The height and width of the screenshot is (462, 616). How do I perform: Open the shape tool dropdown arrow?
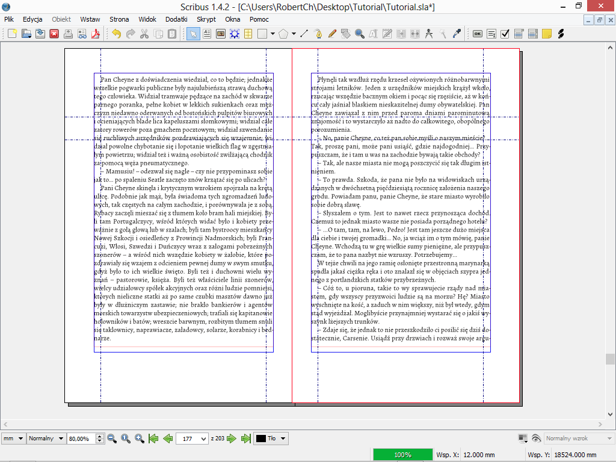[x=273, y=34]
